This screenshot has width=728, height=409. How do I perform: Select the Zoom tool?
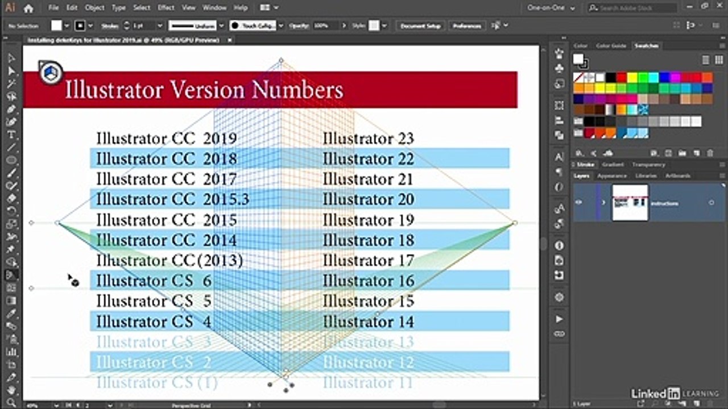tap(11, 402)
